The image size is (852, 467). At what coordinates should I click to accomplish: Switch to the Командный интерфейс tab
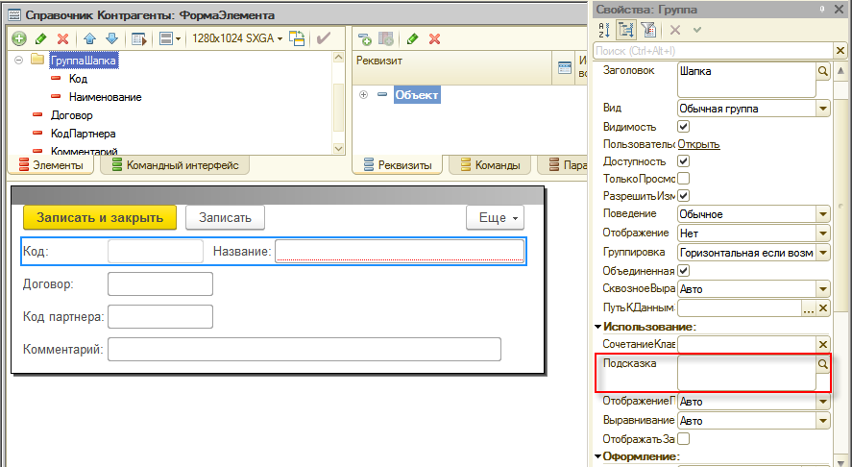coord(175,164)
